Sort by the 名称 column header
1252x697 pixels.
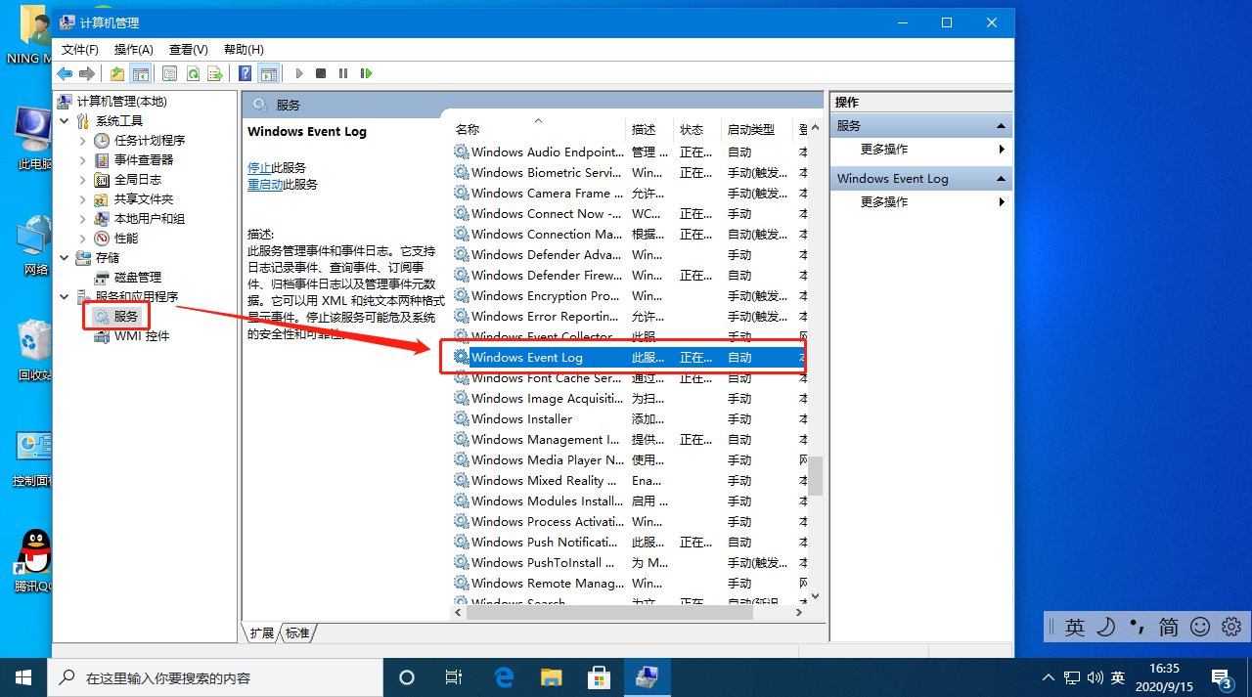[x=539, y=129]
